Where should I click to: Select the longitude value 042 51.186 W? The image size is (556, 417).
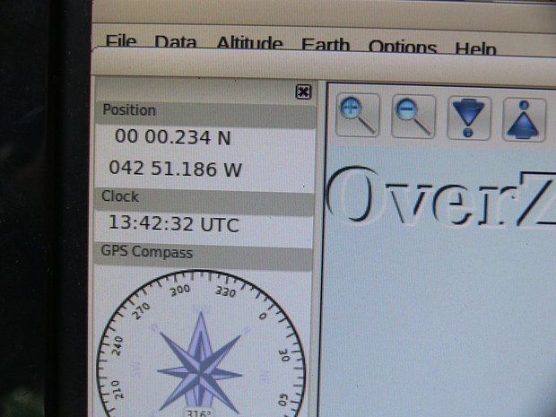pos(175,169)
